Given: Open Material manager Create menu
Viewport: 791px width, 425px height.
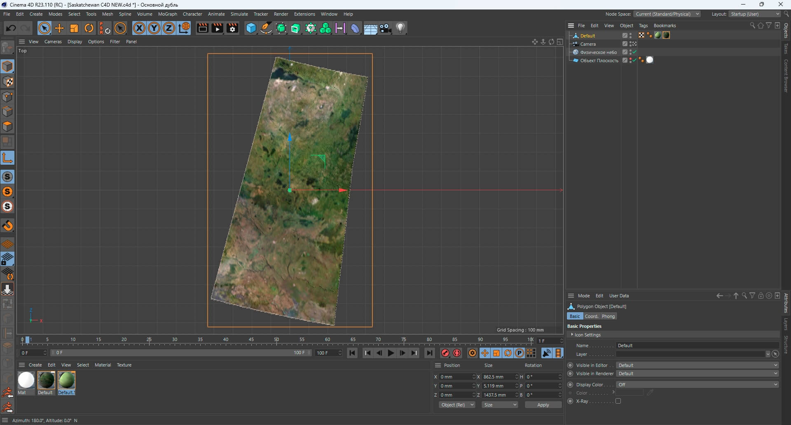Looking at the screenshot, I should [35, 365].
